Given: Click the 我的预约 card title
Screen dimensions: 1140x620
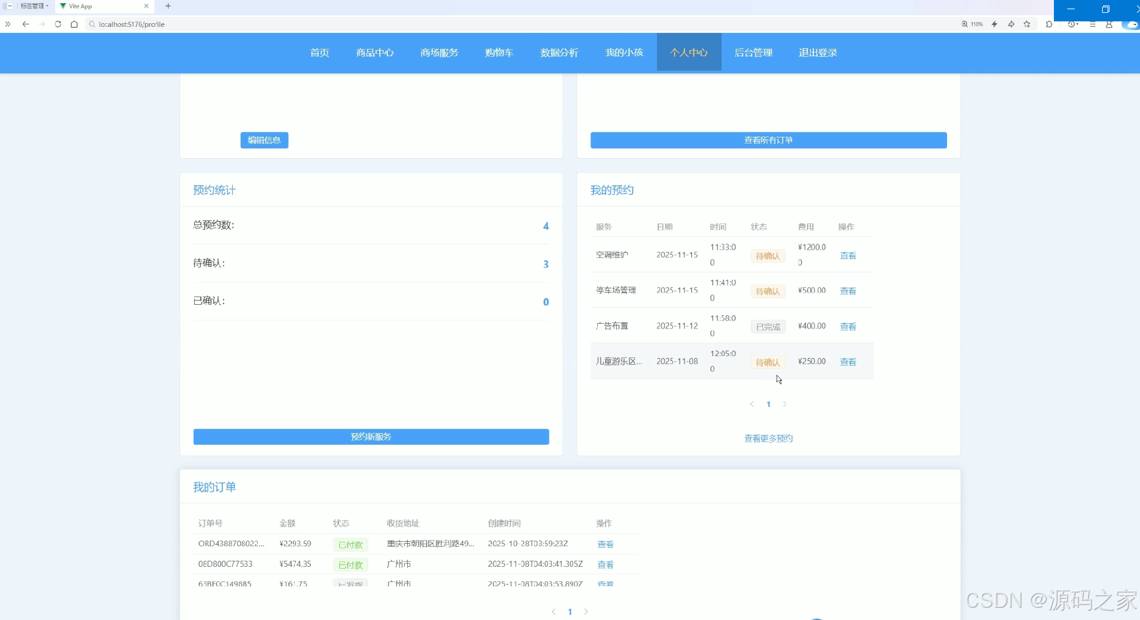Looking at the screenshot, I should [x=612, y=190].
